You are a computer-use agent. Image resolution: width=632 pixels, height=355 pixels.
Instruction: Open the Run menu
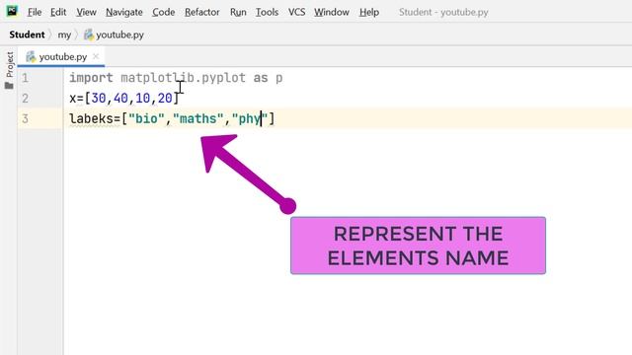(x=238, y=12)
